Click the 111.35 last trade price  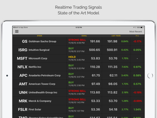tap(113, 67)
